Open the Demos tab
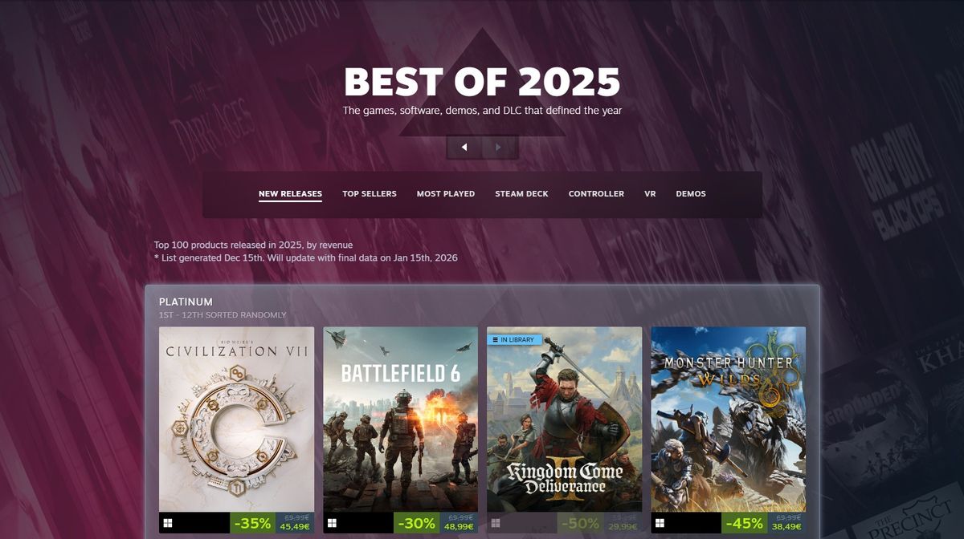Screen dimensions: 964x539 pos(691,194)
